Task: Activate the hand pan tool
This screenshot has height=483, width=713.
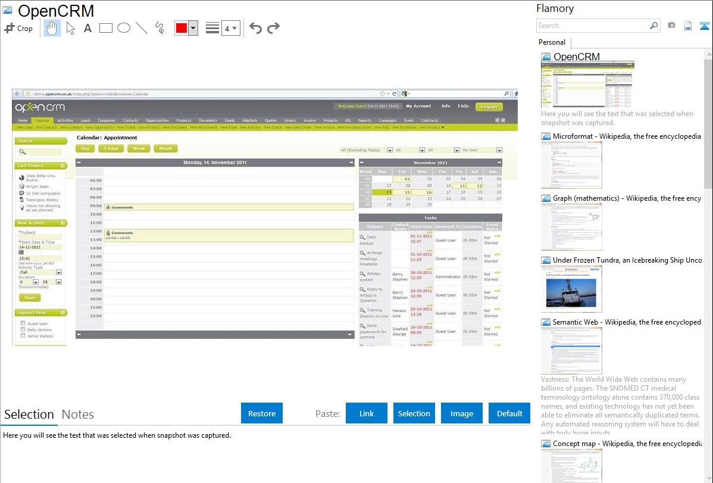Action: pyautogui.click(x=52, y=28)
